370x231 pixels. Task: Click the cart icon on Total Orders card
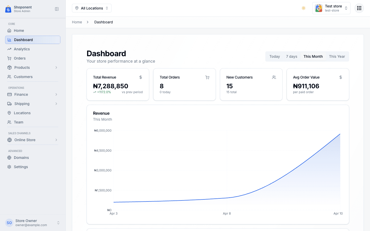207,77
